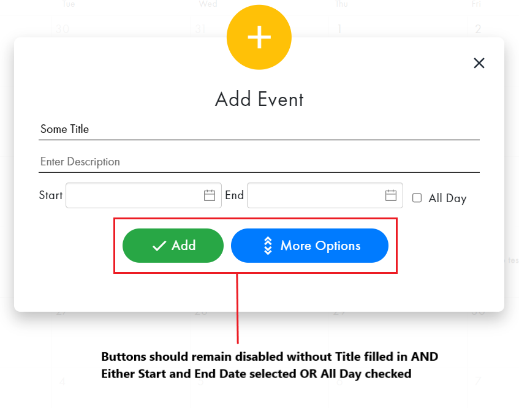The height and width of the screenshot is (408, 519).
Task: Click the Add button to create event
Action: 173,245
